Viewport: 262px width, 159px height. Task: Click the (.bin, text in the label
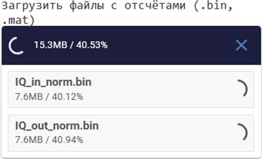coord(213,5)
